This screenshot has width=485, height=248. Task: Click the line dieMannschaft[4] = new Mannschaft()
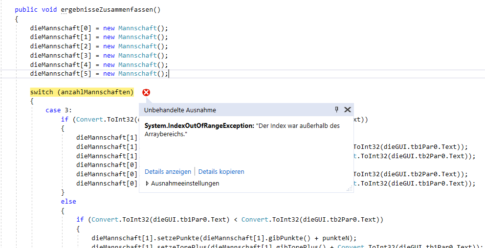click(99, 65)
